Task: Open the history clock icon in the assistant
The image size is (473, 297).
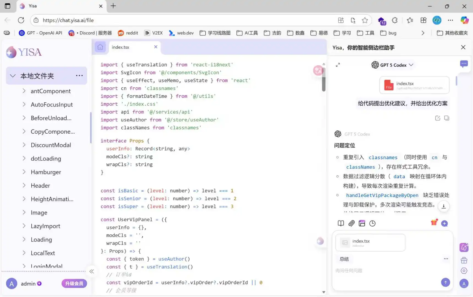Action: pos(373,223)
